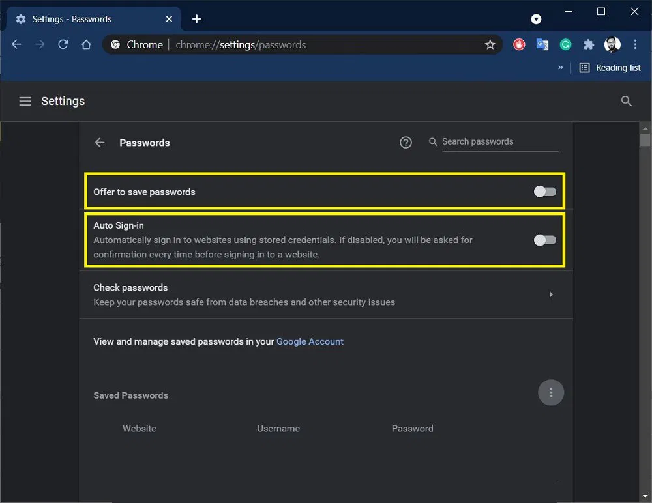The image size is (652, 503).
Task: Expand the Check passwords section
Action: click(551, 295)
